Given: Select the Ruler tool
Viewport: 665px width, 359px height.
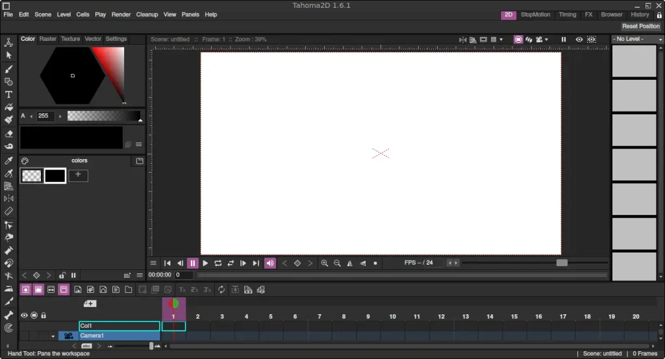Looking at the screenshot, I should 8,211.
